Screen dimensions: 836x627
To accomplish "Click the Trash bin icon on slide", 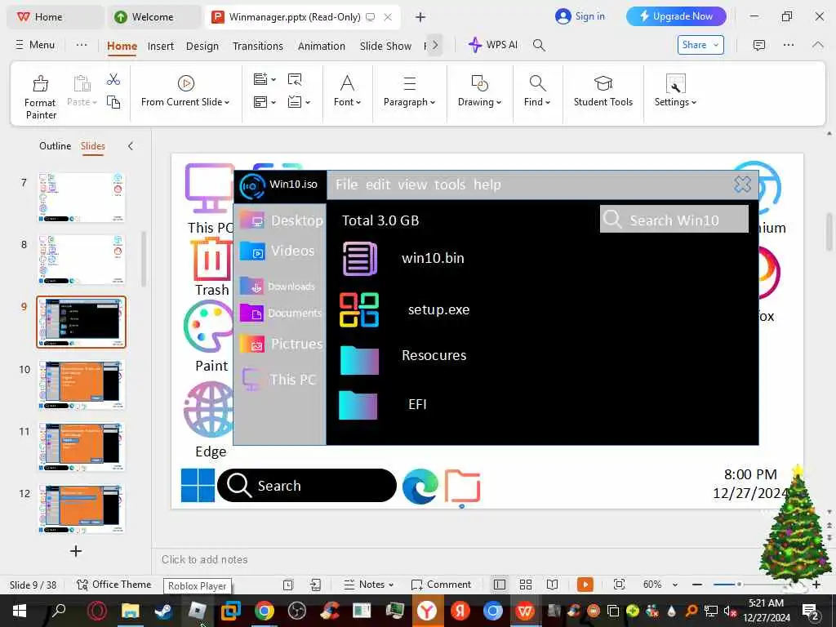I will coord(211,259).
